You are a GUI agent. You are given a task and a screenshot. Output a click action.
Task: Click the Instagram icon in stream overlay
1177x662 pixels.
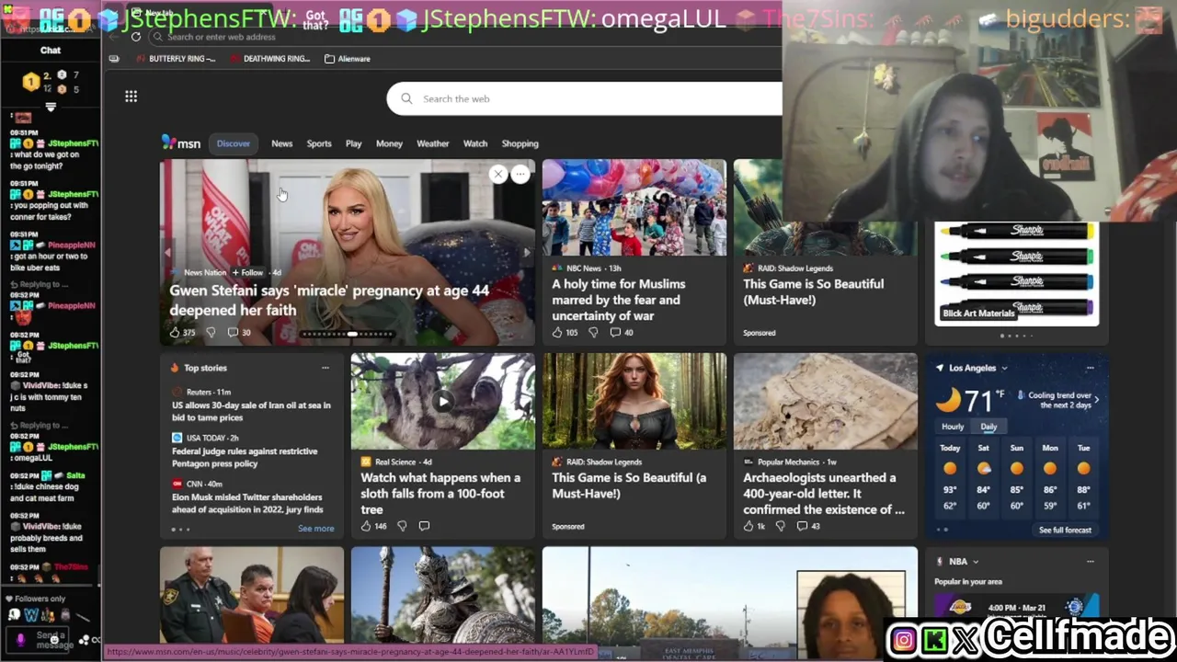pyautogui.click(x=903, y=640)
